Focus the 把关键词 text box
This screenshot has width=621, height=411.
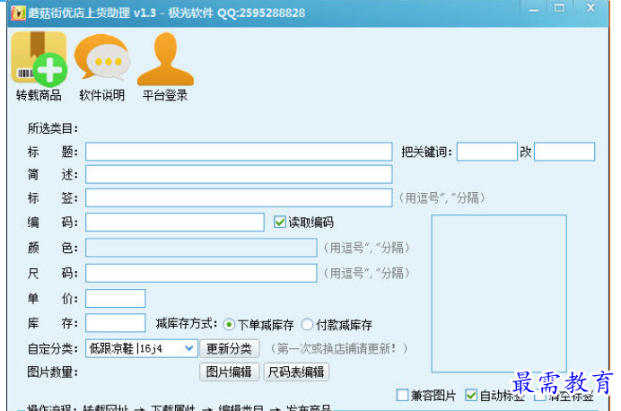pyautogui.click(x=487, y=152)
